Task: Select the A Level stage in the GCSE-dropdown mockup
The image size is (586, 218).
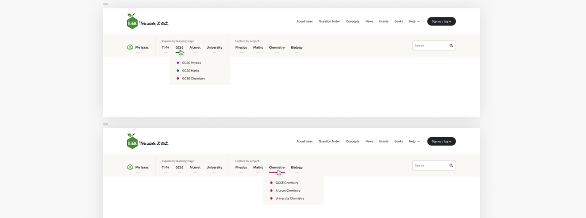Action: point(195,47)
